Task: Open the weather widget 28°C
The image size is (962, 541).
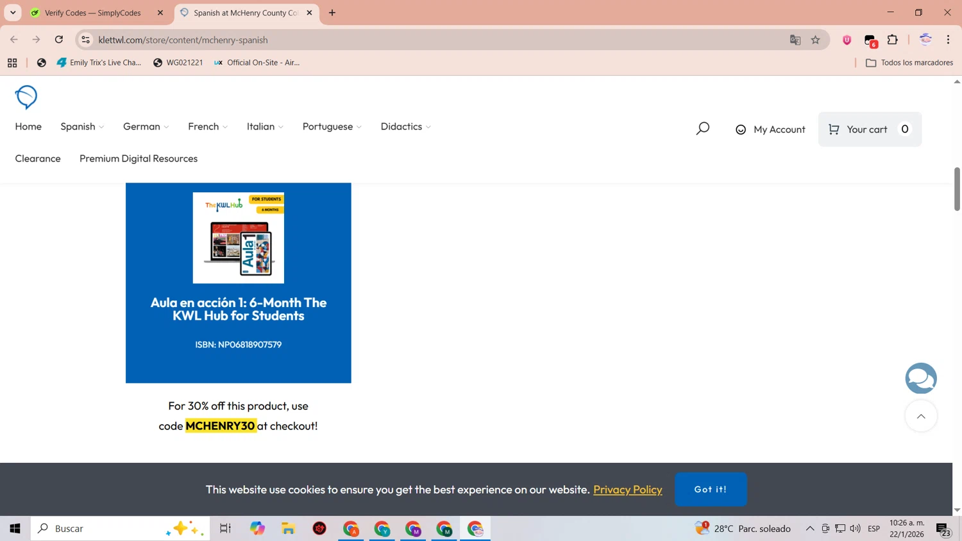Action: (743, 528)
